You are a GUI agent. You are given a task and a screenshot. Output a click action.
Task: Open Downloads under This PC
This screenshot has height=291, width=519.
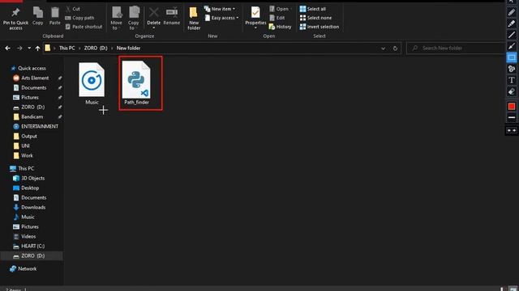[x=33, y=207]
